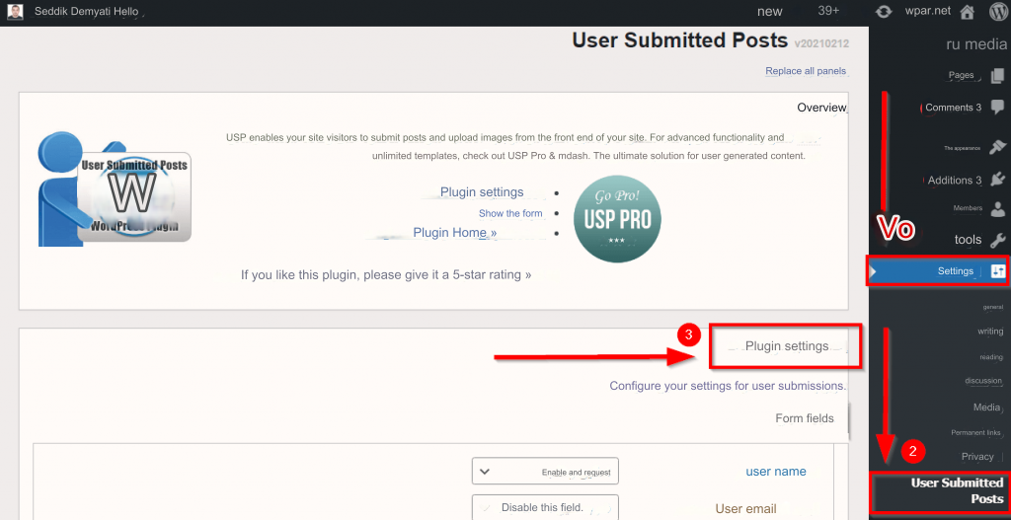Open Media settings submenu
The image size is (1011, 520).
point(986,408)
